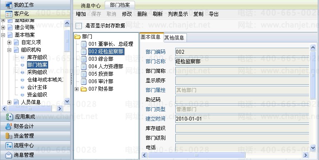Click the page icon beside 基本档案
This screenshot has height=160, width=319.
pos(10,35)
